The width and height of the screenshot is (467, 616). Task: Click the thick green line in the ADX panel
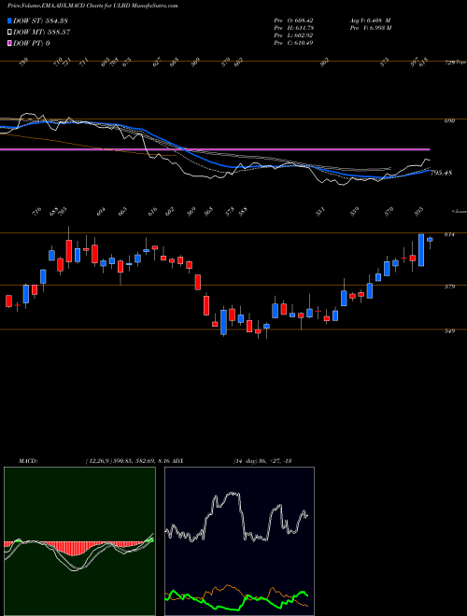coord(236,598)
